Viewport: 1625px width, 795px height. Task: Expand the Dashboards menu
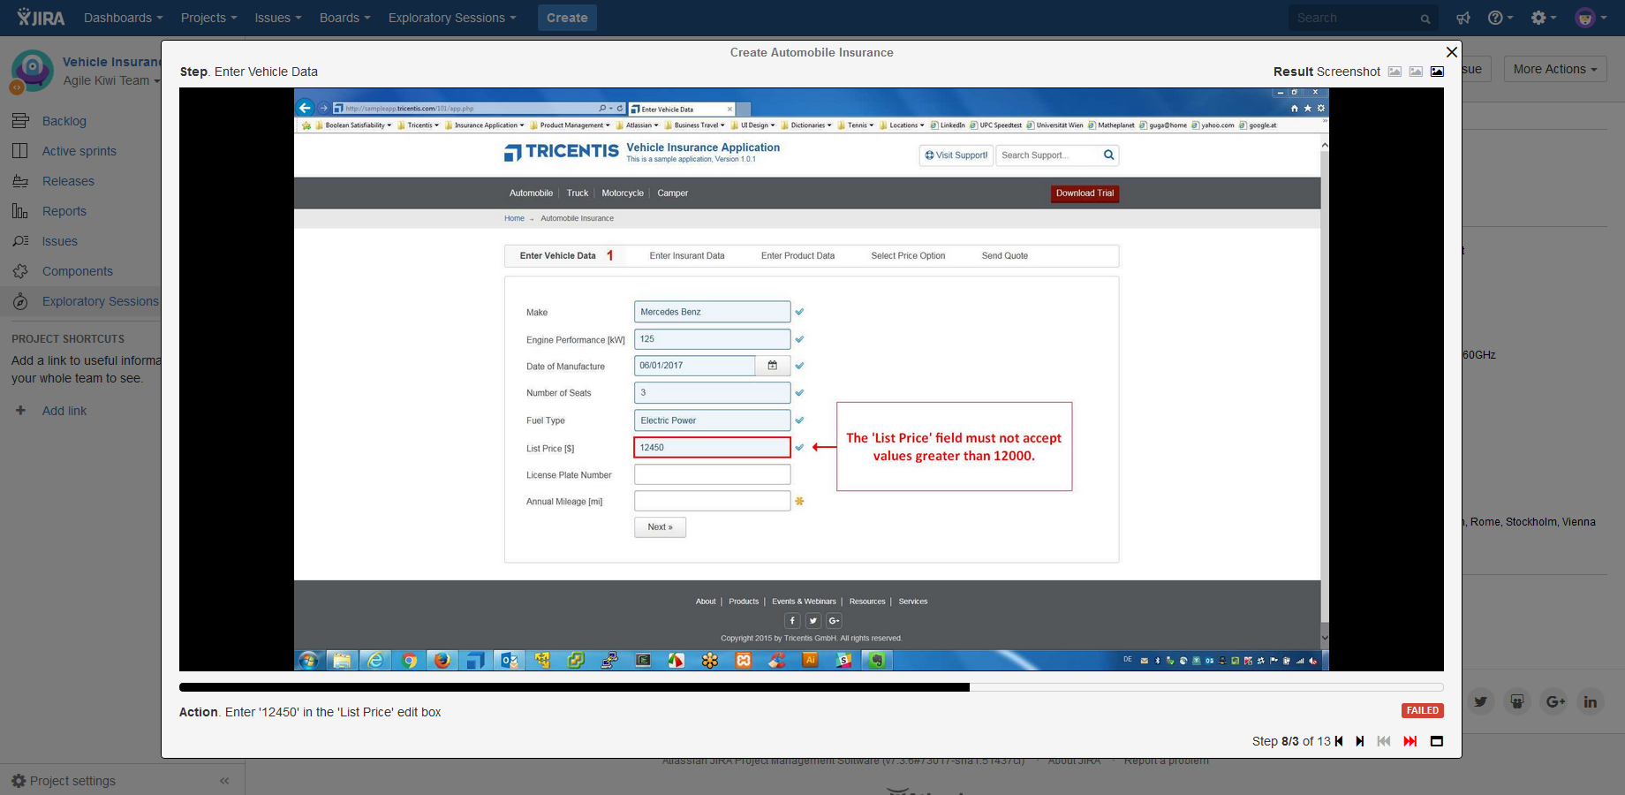123,18
